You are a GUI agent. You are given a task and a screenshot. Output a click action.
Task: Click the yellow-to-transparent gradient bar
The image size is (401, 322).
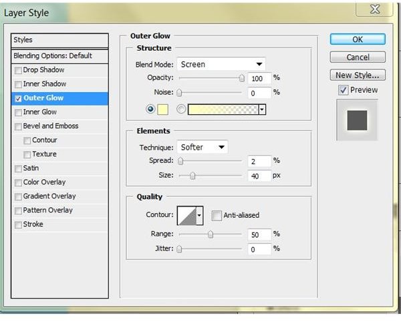point(223,110)
